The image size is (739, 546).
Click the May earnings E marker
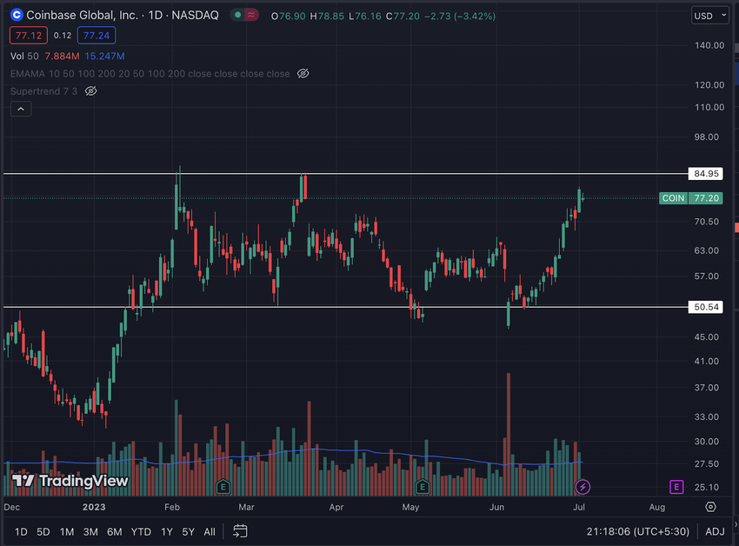[x=423, y=487]
